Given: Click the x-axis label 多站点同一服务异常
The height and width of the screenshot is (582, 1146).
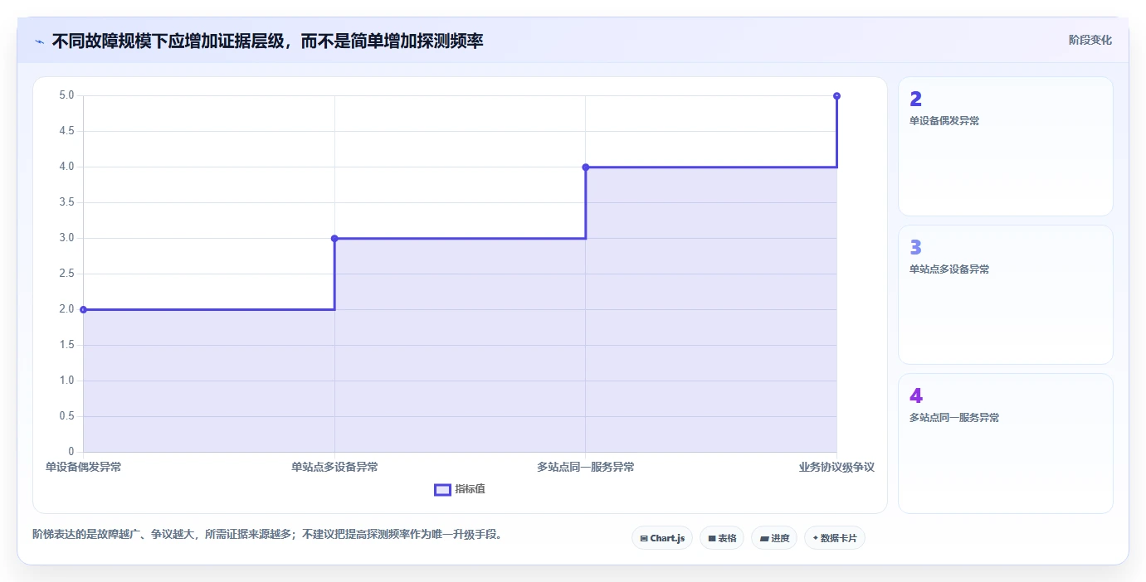Looking at the screenshot, I should pyautogui.click(x=586, y=467).
